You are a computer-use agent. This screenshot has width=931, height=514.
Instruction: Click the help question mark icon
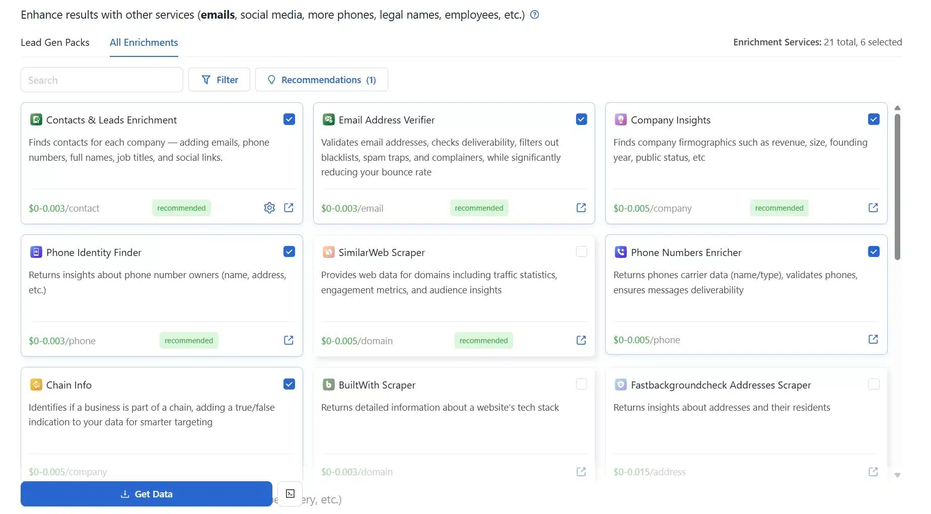click(x=535, y=15)
